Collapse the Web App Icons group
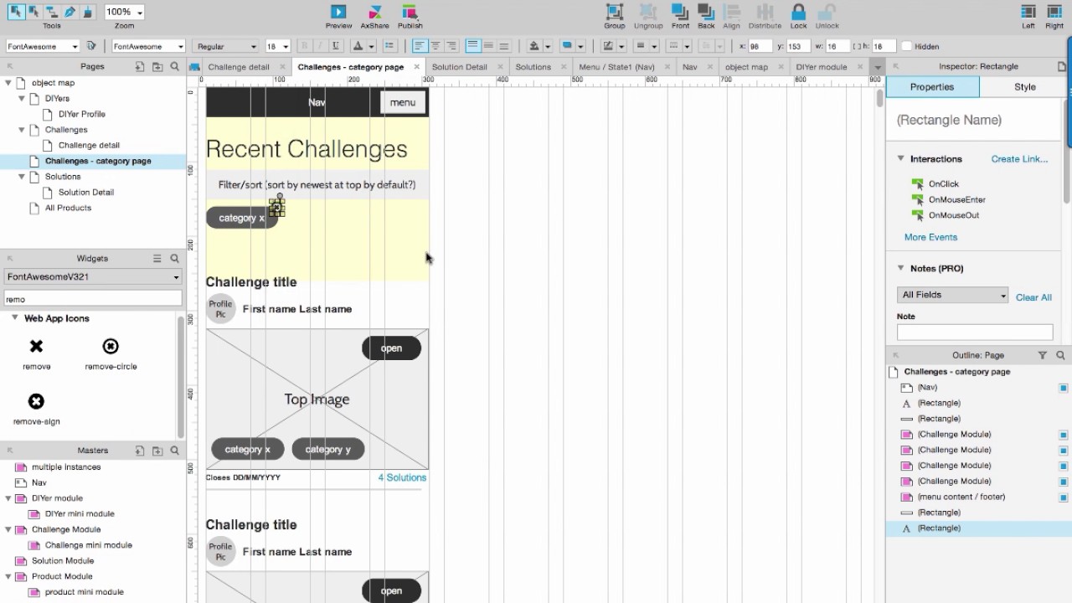This screenshot has height=603, width=1072. pos(14,318)
